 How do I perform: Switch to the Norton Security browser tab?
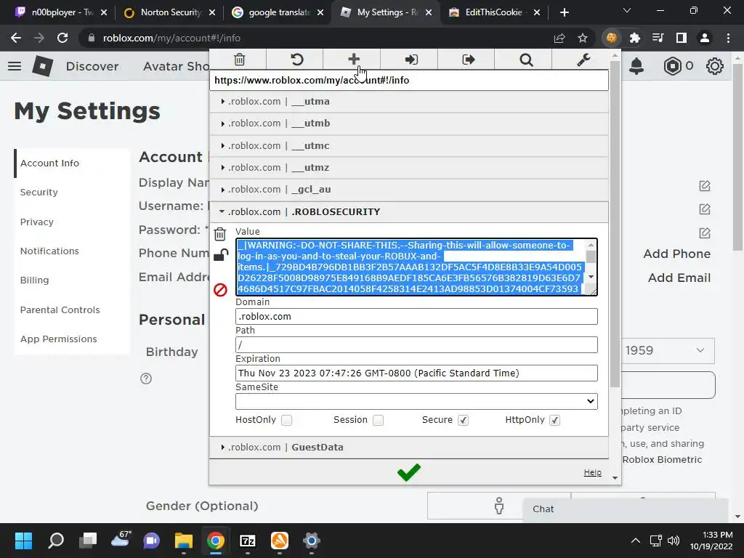pyautogui.click(x=169, y=12)
